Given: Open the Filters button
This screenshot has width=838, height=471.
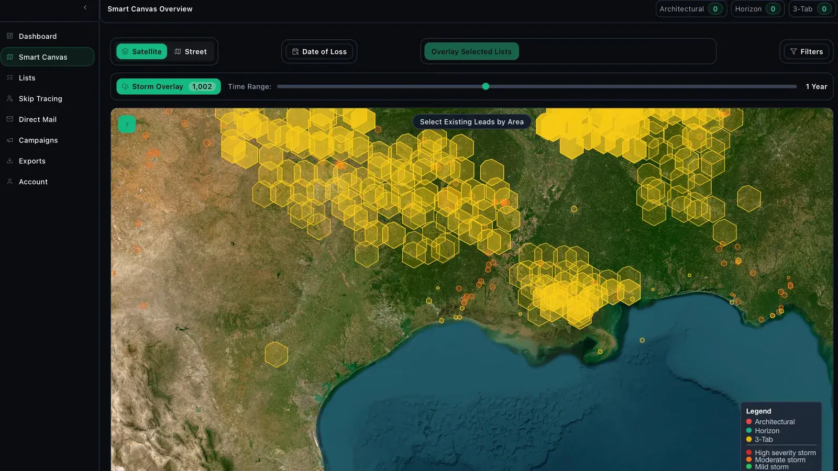Looking at the screenshot, I should click(x=807, y=51).
